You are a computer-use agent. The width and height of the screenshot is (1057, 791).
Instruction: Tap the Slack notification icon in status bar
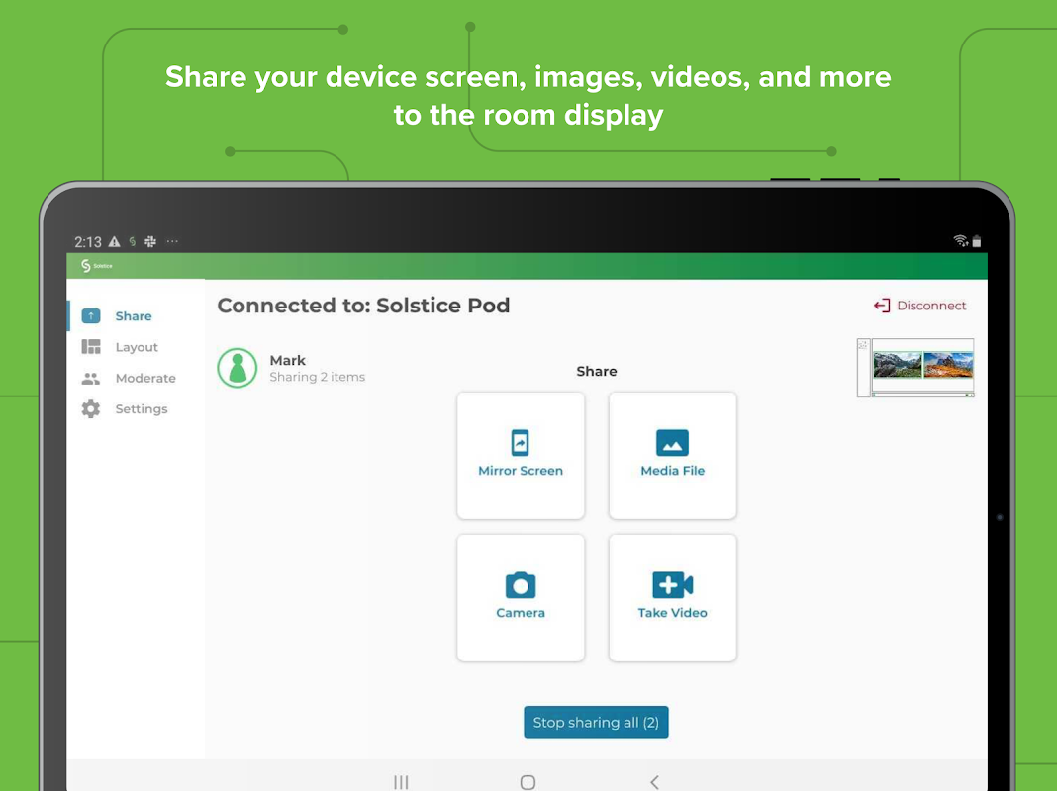pos(150,241)
